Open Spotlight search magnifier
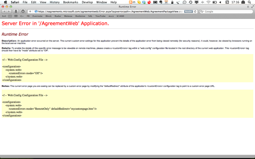The width and height of the screenshot is (255, 159). point(249,2)
